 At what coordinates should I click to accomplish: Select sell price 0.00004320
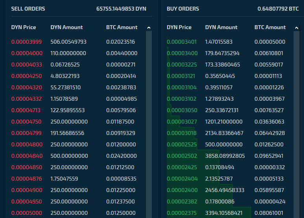click(27, 87)
